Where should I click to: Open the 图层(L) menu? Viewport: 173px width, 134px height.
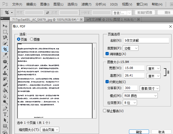(58, 4)
